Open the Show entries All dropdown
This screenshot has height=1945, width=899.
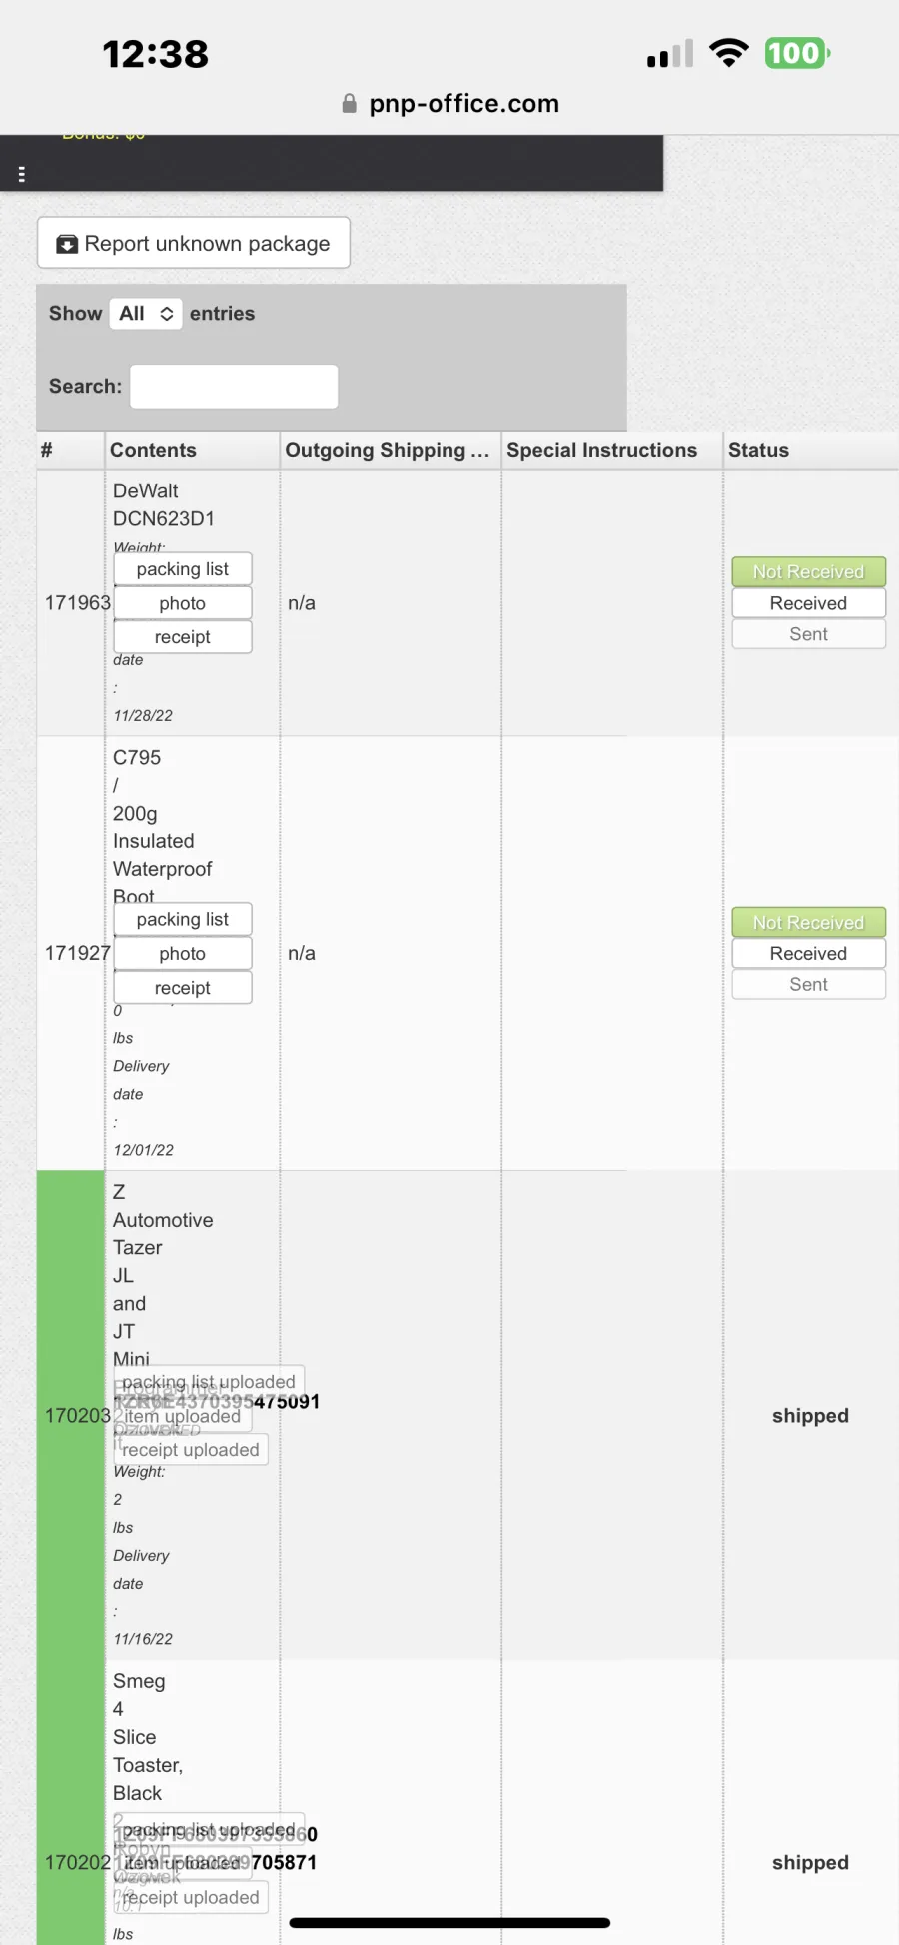(x=146, y=314)
